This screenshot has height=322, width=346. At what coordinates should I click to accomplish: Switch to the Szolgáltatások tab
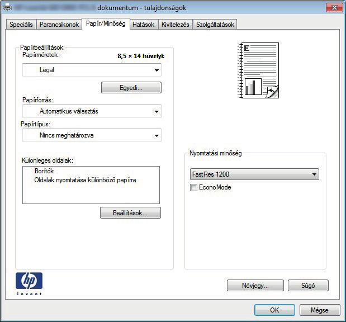[215, 24]
